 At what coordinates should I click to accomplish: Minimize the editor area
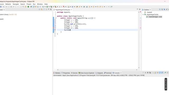[x=137, y=9]
